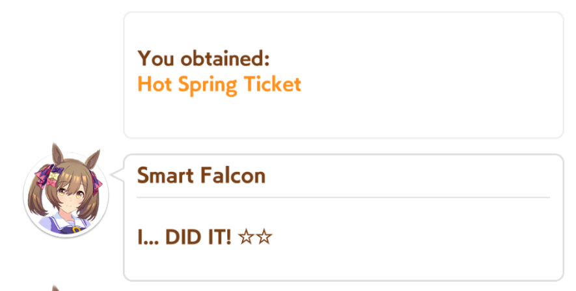This screenshot has height=291, width=576.
Task: Click the divider line under Smart Falcon
Action: point(343,197)
